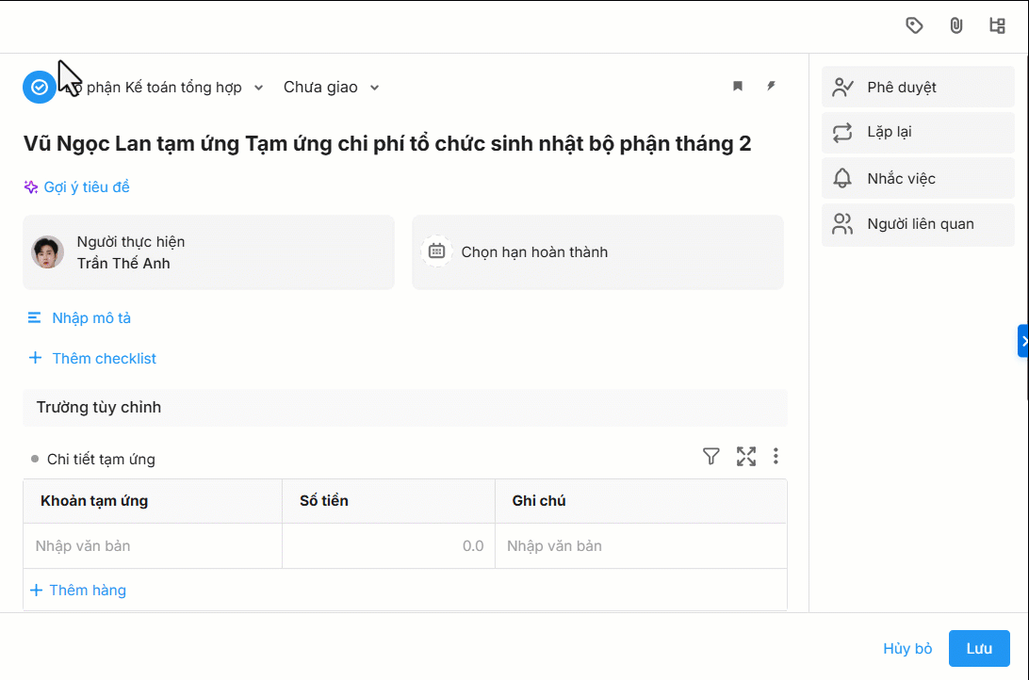This screenshot has width=1029, height=680.
Task: Open the table filter icon
Action: 711,457
